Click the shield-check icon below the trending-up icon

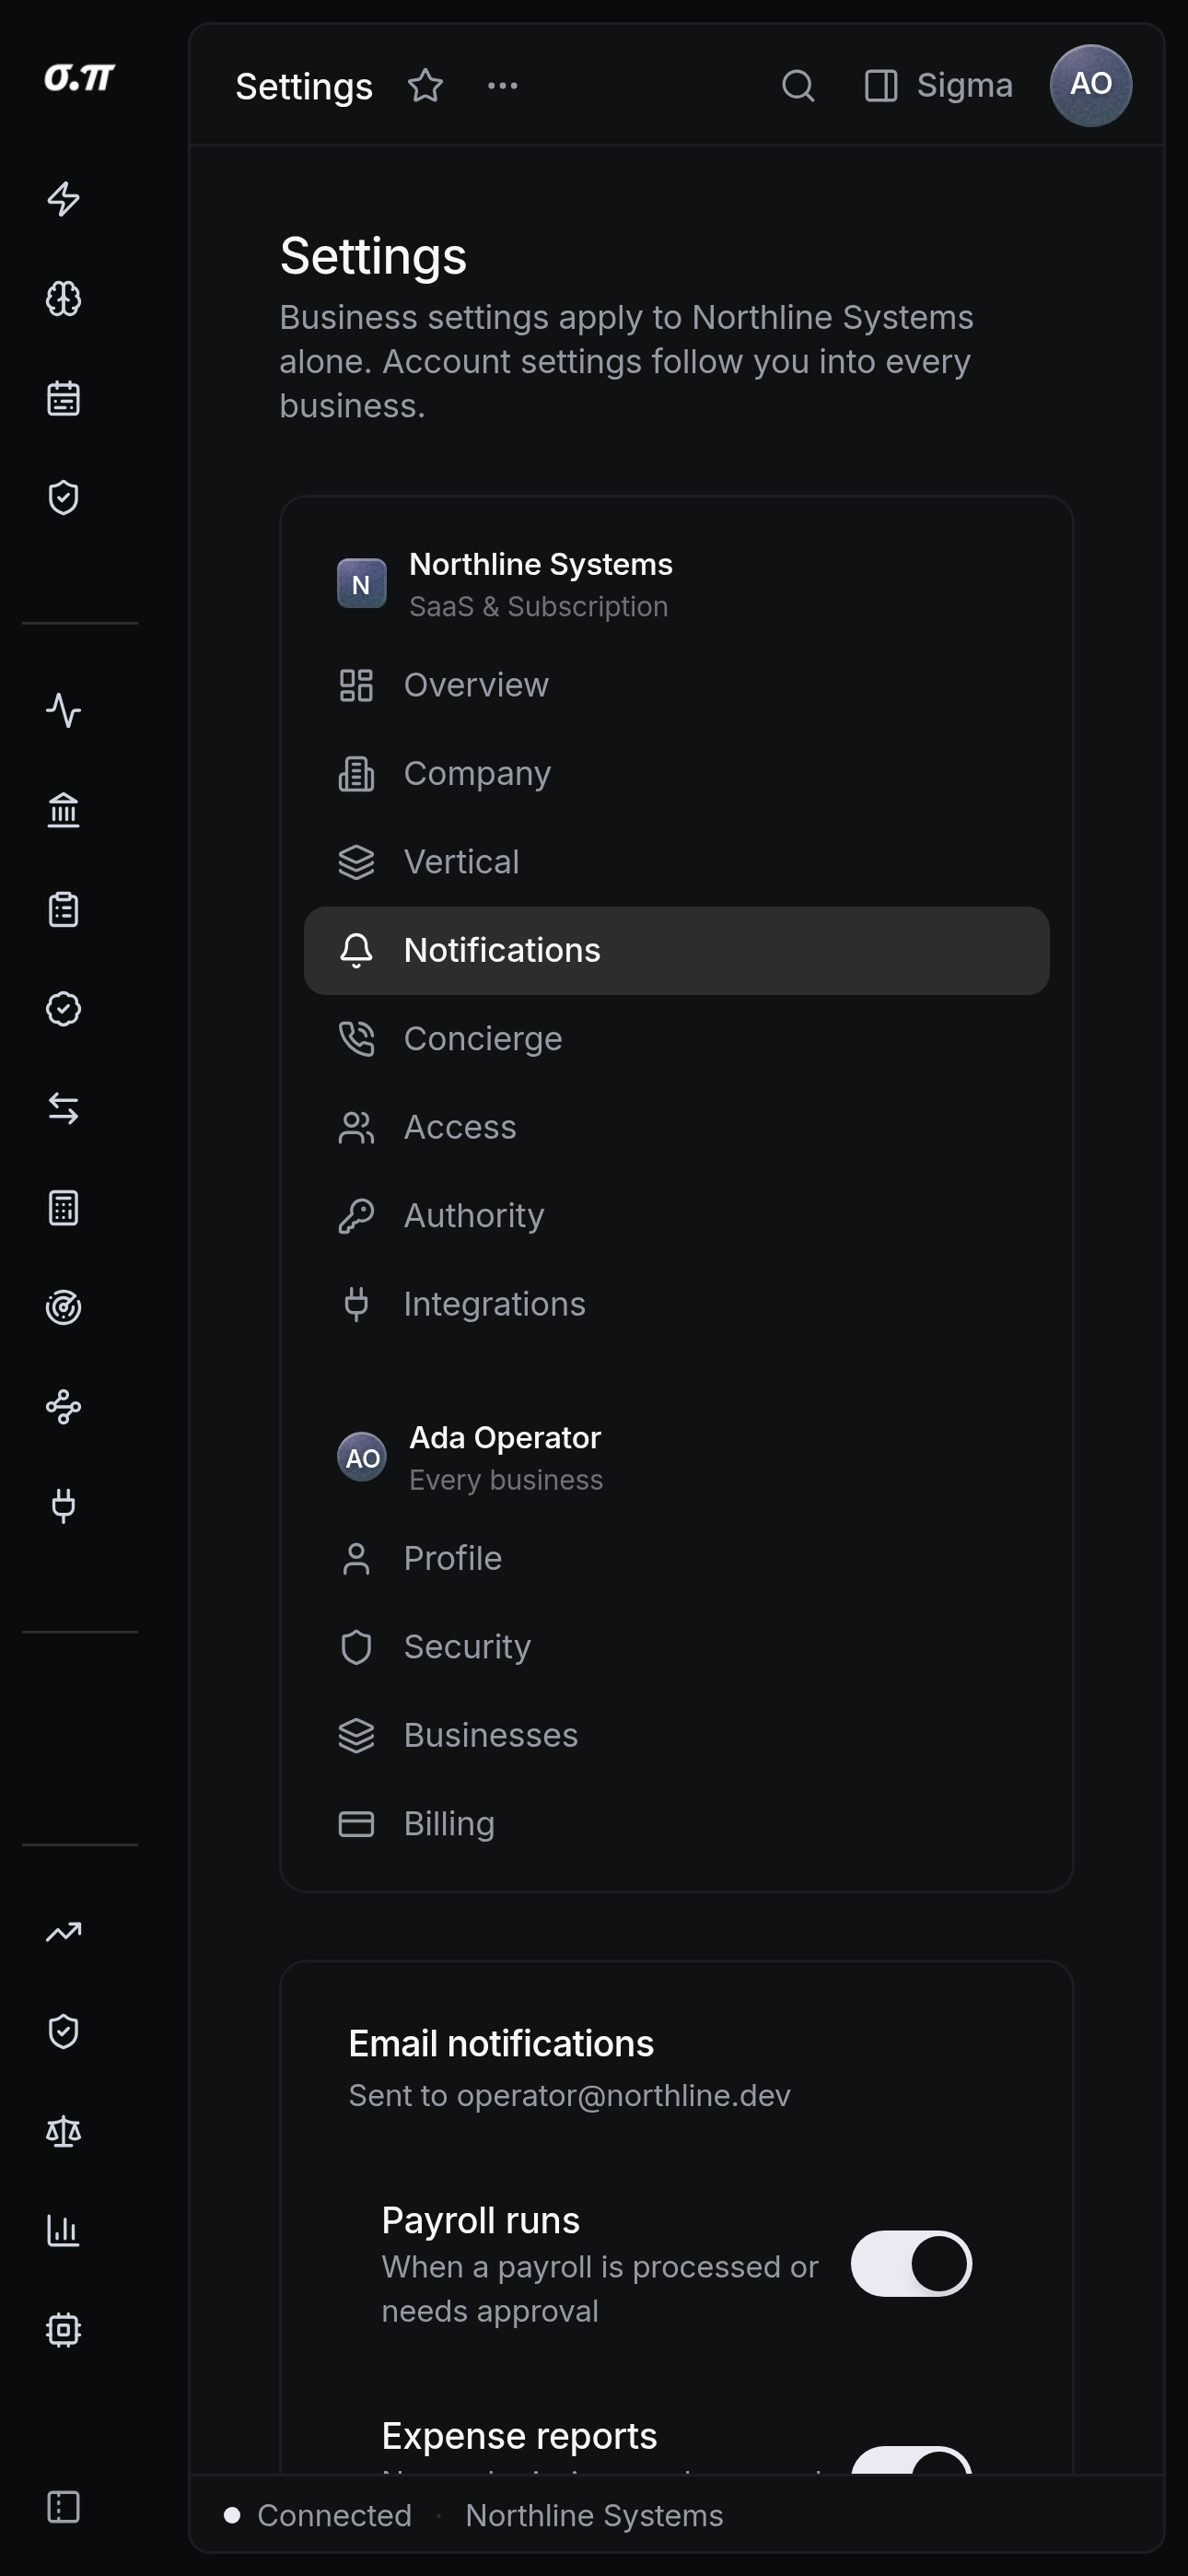click(63, 2032)
